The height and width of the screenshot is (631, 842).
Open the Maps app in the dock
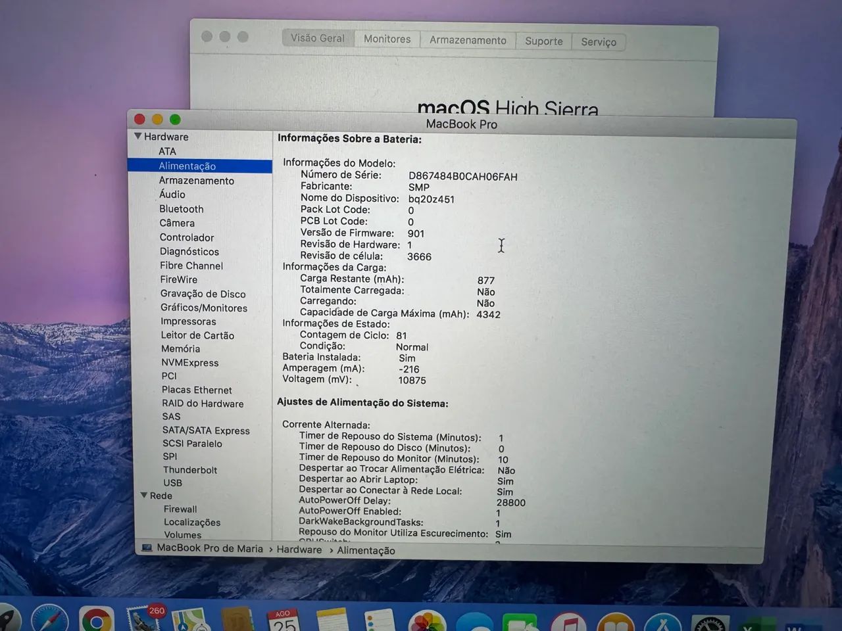tap(191, 620)
